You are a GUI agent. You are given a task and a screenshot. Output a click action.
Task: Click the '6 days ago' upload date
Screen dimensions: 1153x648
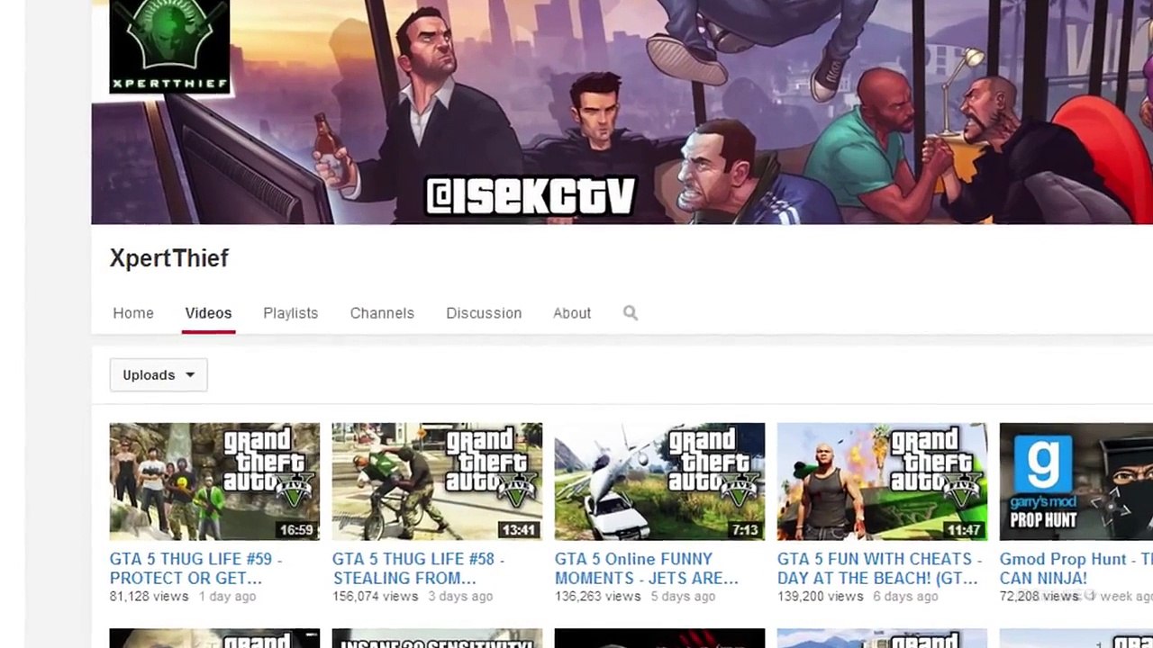(x=905, y=596)
